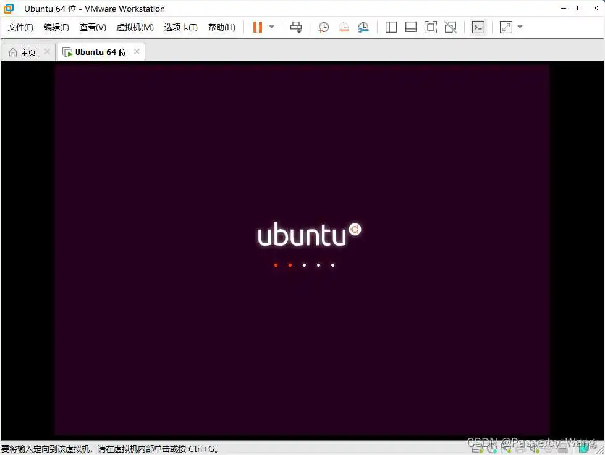Screen dimensions: 605x455
Task: Suspend the virtual machine with the pause icon
Action: point(256,27)
